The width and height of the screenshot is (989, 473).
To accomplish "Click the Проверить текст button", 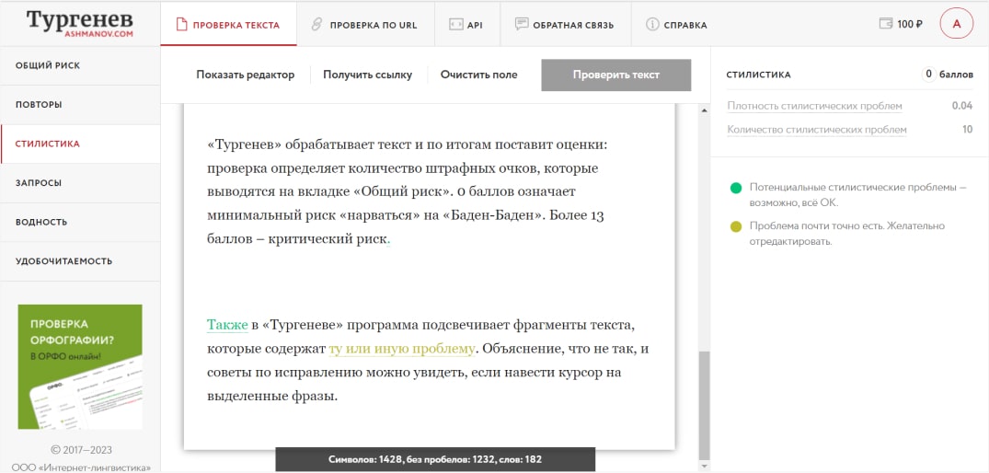I will click(616, 75).
